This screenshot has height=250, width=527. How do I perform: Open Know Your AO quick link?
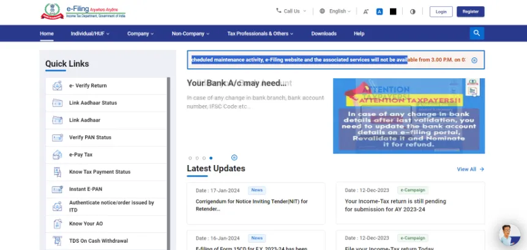coord(107,224)
